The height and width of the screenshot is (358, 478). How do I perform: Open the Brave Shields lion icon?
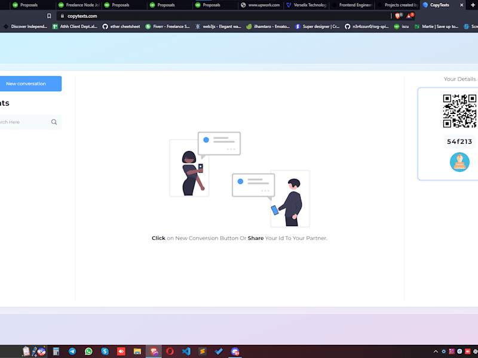(x=398, y=16)
